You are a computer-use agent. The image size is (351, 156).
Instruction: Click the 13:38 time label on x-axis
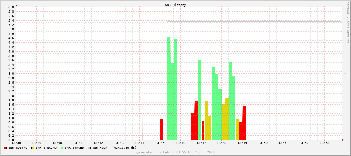(x=16, y=143)
